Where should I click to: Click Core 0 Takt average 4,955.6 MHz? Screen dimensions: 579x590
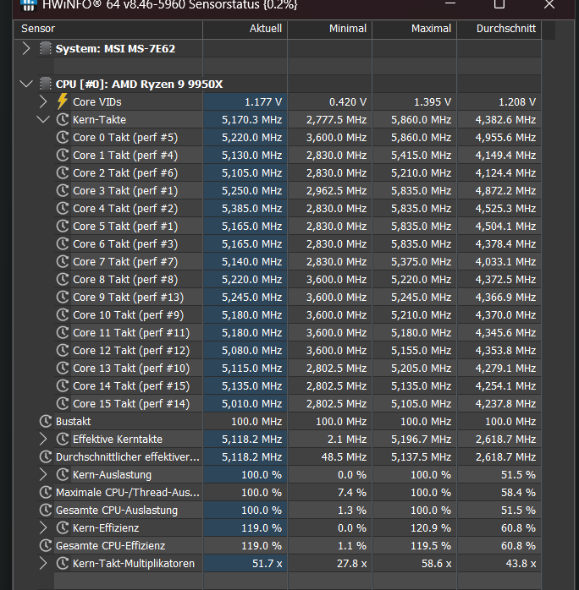505,137
